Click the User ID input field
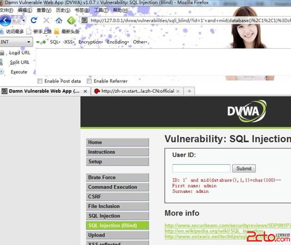Image resolution: width=291 pixels, height=245 pixels. pos(201,168)
